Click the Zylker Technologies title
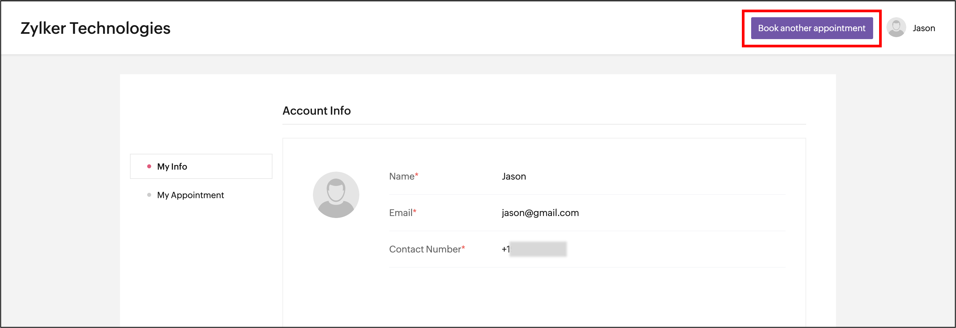Viewport: 956px width, 328px height. pos(95,28)
